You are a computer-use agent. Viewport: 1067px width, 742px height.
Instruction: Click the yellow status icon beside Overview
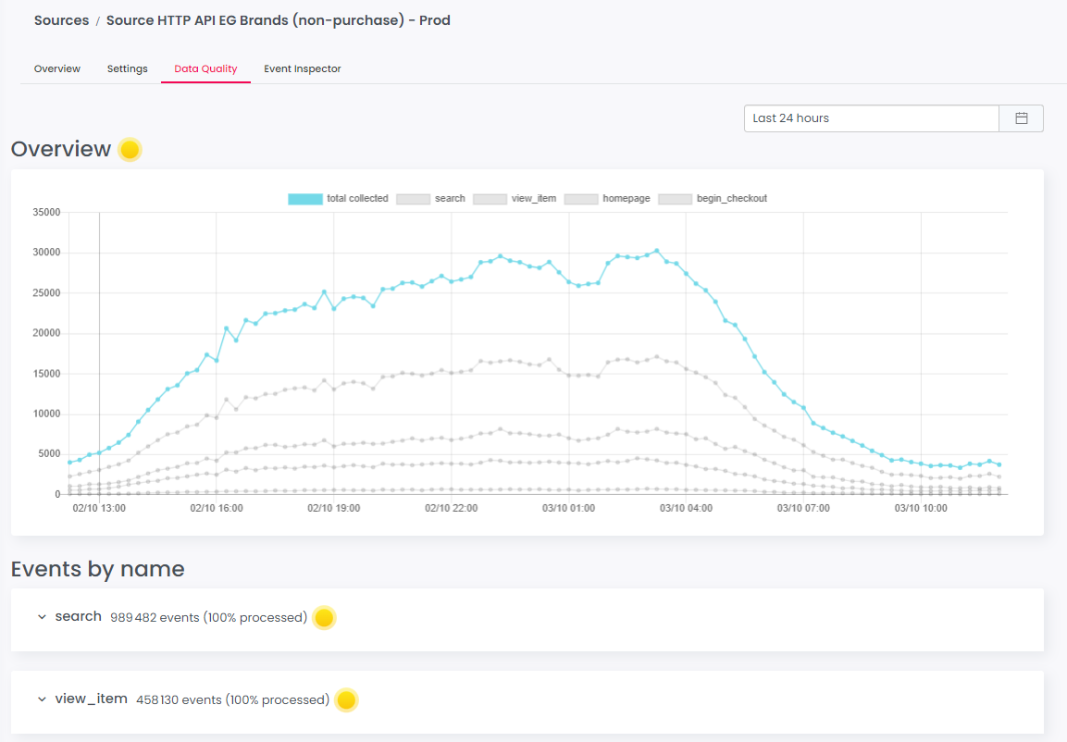(x=130, y=150)
